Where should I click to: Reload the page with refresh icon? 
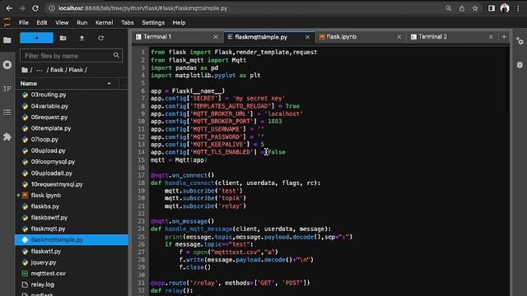35,8
